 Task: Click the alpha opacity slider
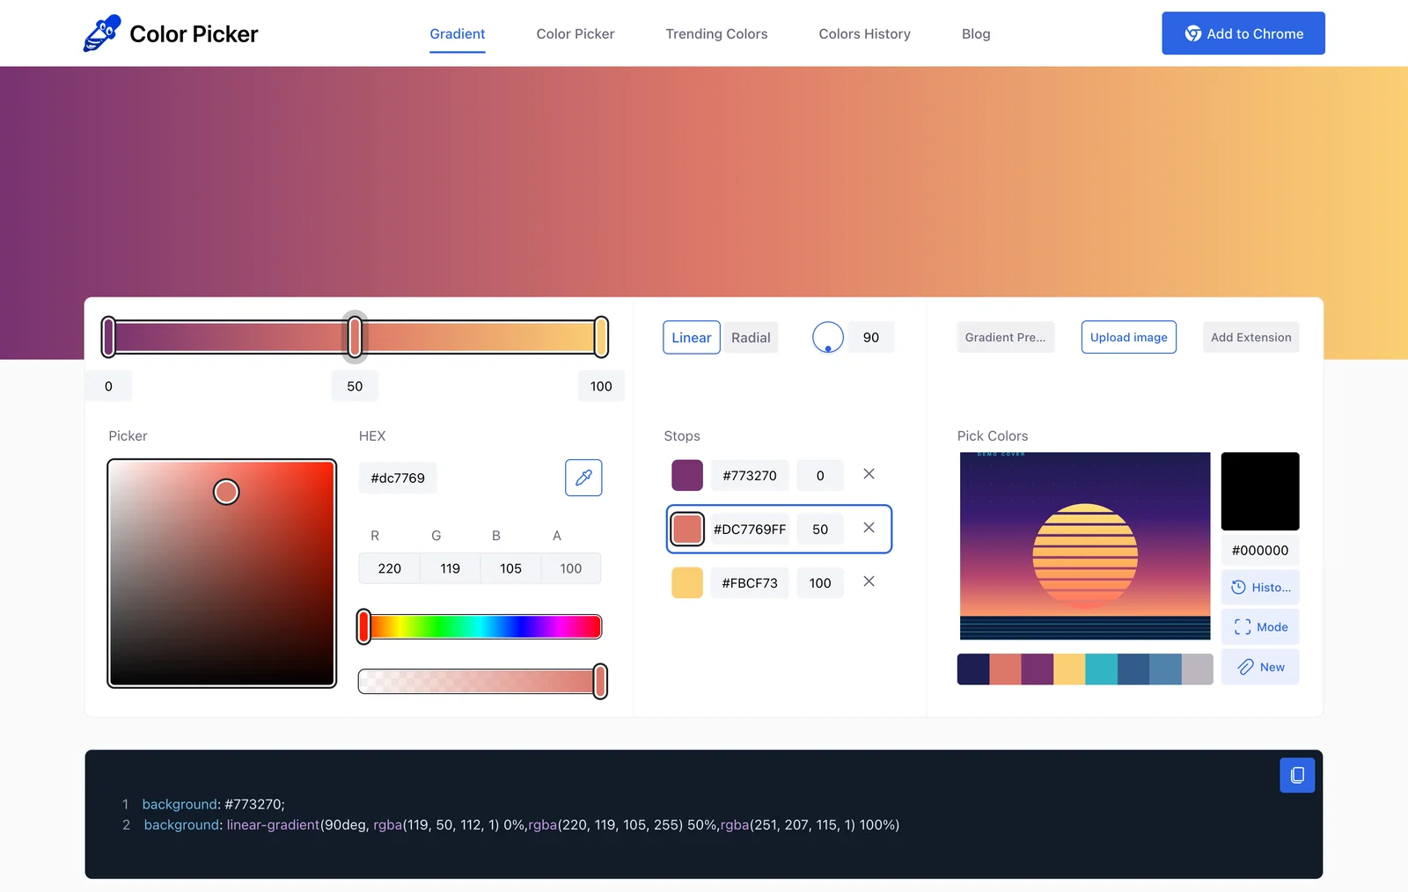[x=480, y=681]
